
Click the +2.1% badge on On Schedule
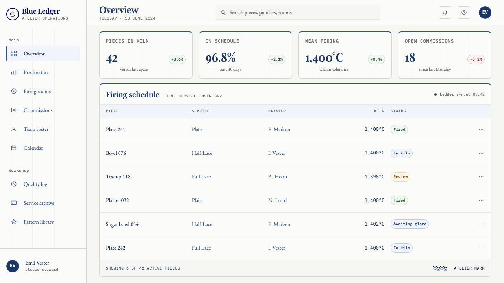point(277,59)
